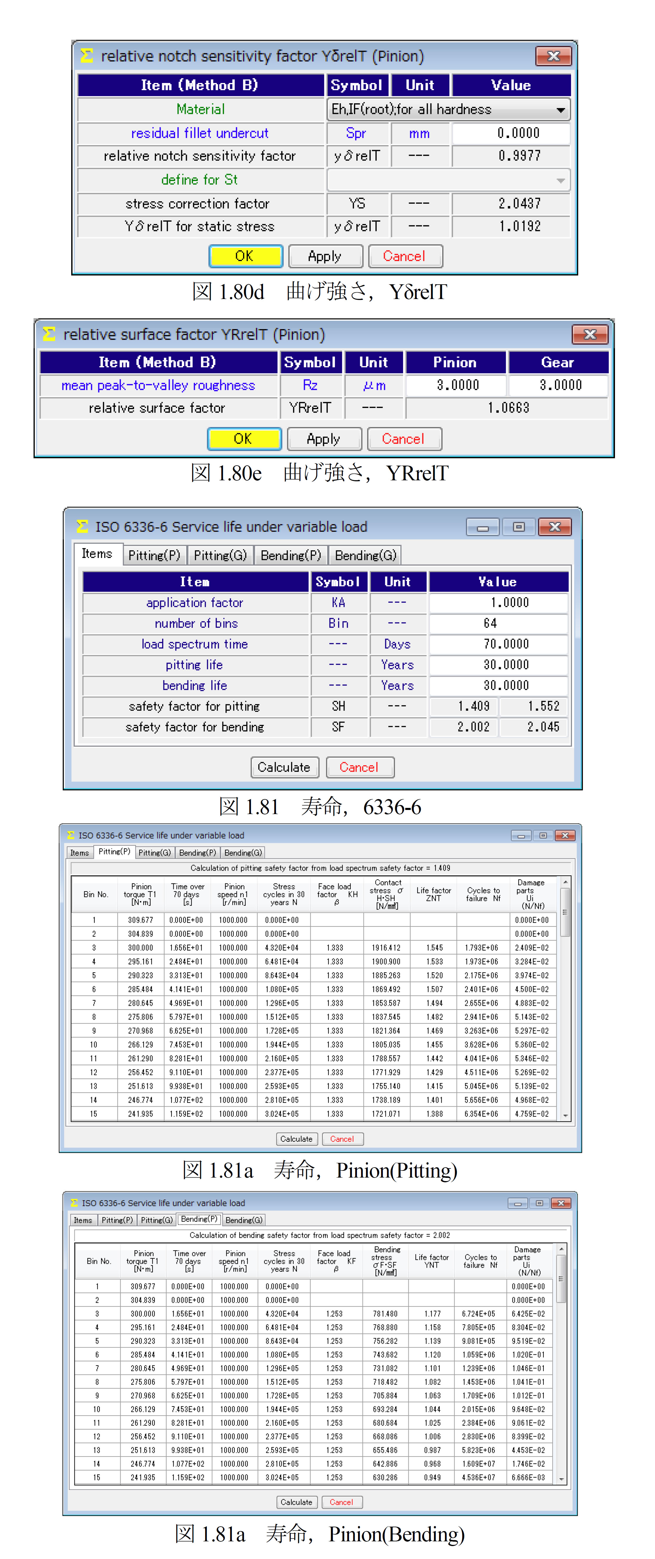
Task: Close the relative notch sensitivity factor dialog
Action: (553, 56)
